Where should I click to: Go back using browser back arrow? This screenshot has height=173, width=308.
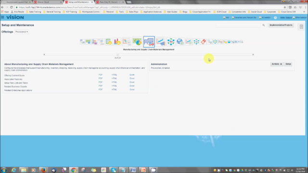coord(2,7)
